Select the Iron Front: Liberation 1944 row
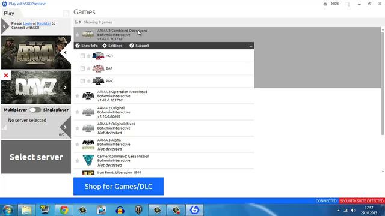385x216 pixels. (164, 172)
